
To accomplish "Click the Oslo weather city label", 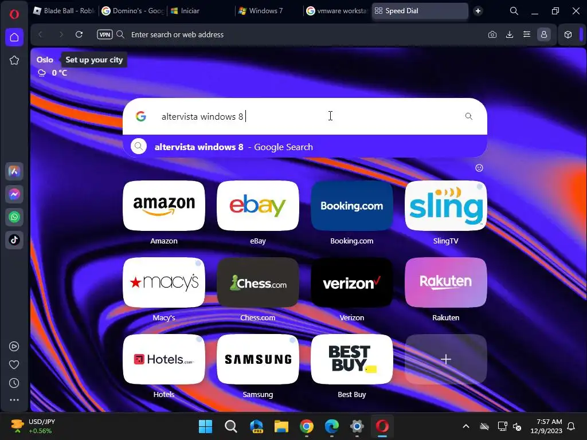I will 45,60.
